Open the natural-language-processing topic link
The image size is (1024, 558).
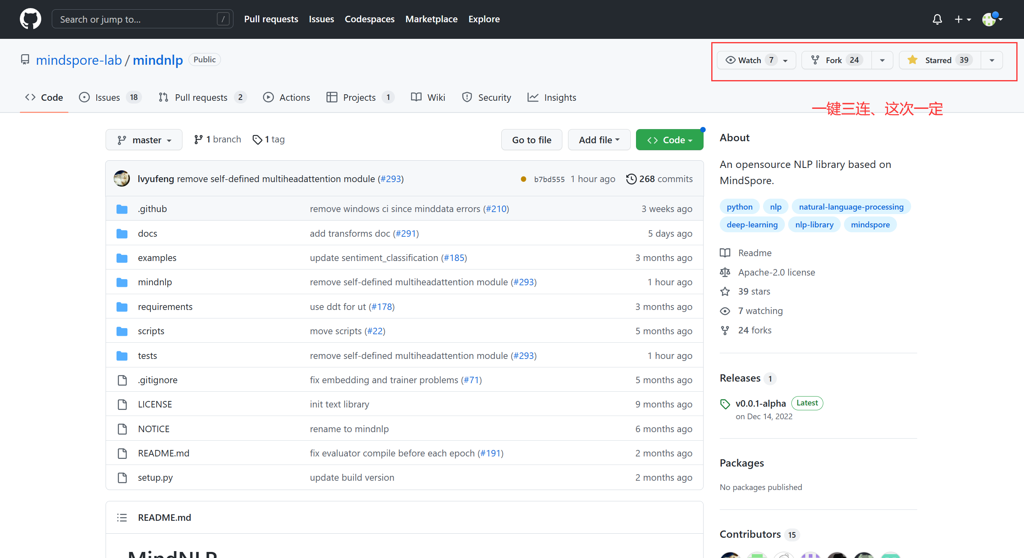tap(851, 207)
